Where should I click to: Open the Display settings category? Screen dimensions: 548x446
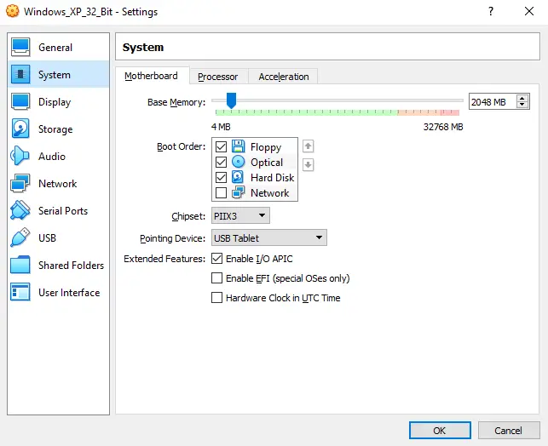pyautogui.click(x=58, y=101)
